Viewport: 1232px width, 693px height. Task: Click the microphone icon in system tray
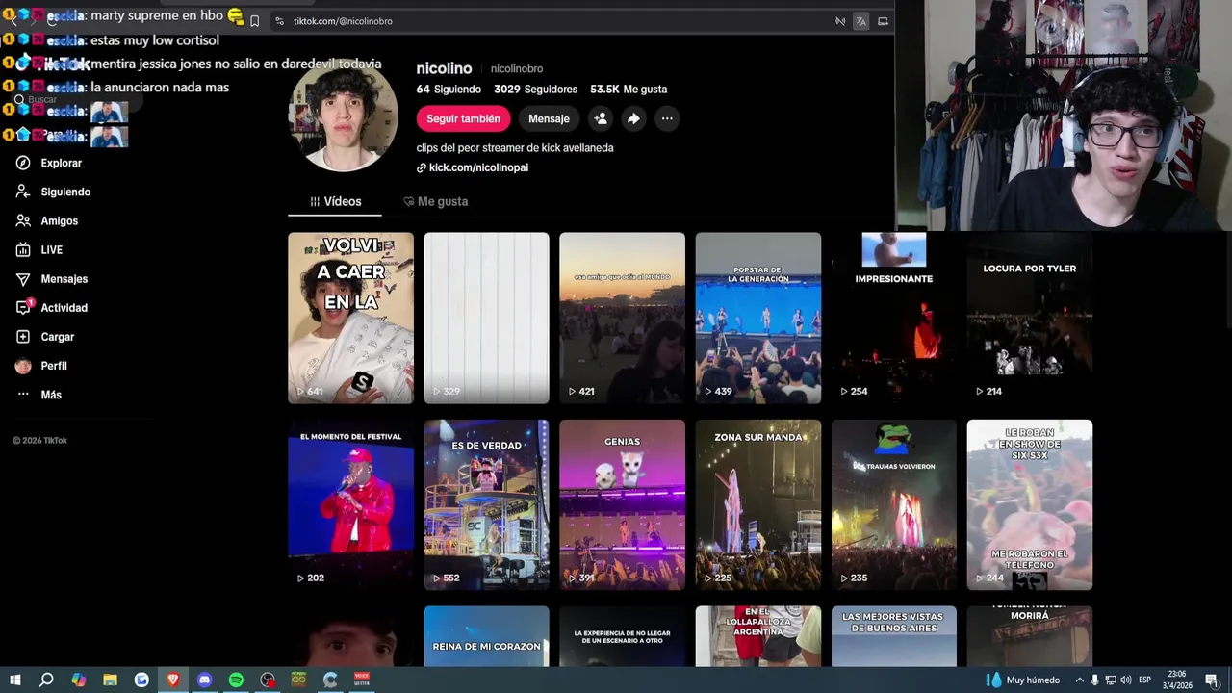[1095, 680]
